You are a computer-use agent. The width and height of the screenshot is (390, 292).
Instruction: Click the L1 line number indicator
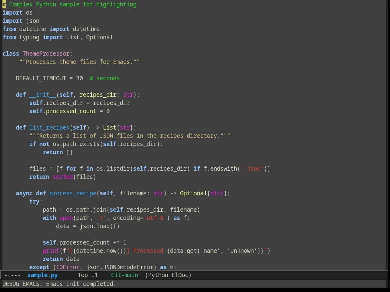click(94, 275)
